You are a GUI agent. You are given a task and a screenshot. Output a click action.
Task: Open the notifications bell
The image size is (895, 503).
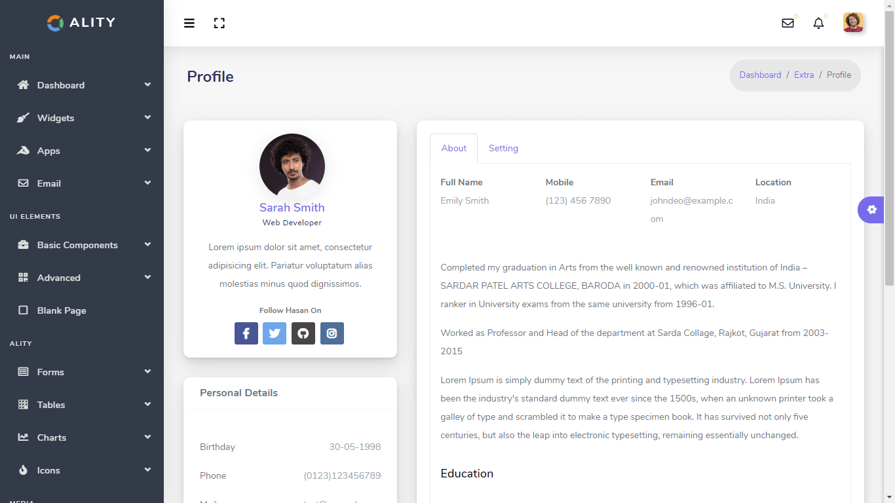(818, 24)
